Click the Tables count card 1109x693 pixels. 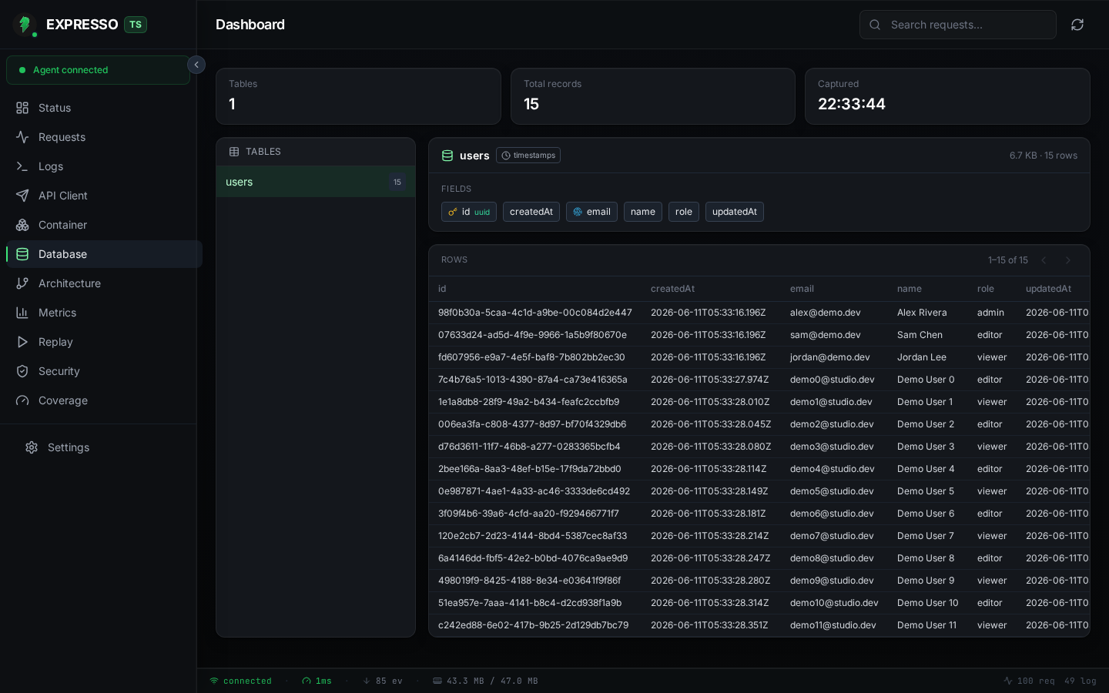click(x=358, y=96)
